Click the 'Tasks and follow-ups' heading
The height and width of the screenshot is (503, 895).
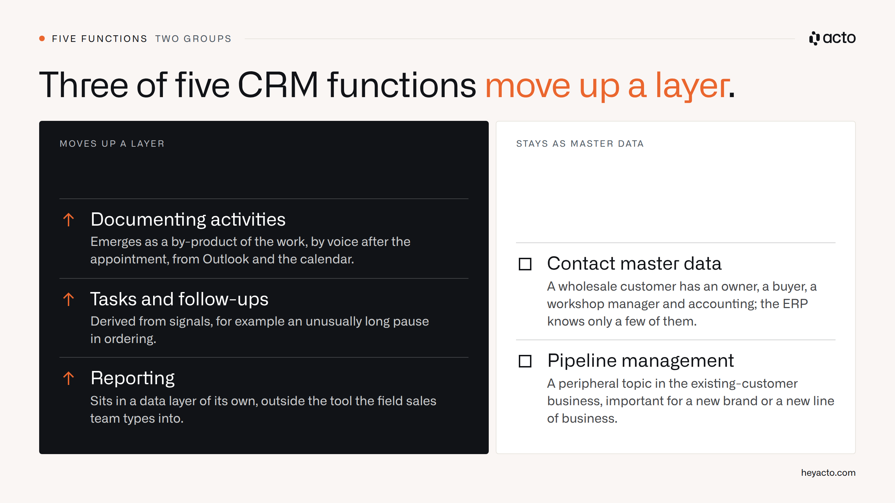(x=179, y=299)
